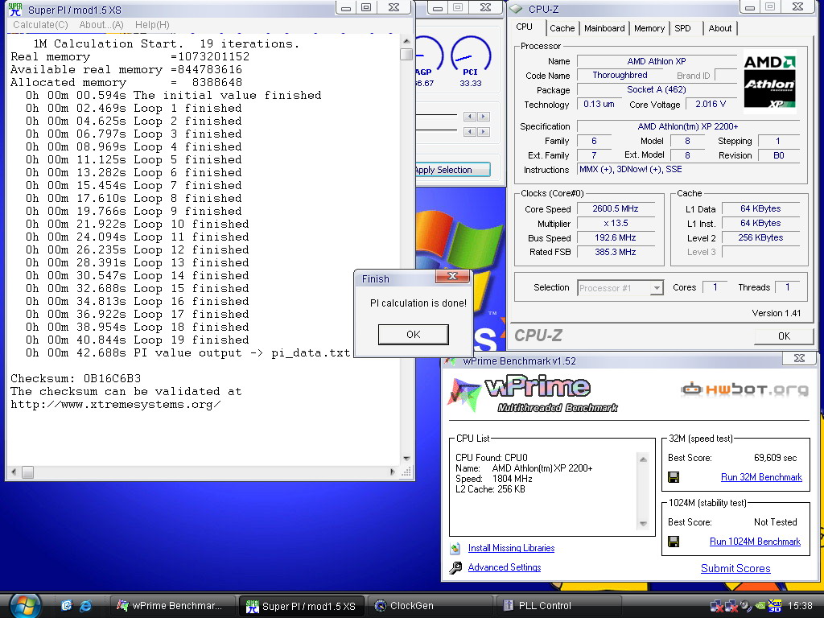Switch to wPrime Benchmark taskbar button

pyautogui.click(x=171, y=606)
